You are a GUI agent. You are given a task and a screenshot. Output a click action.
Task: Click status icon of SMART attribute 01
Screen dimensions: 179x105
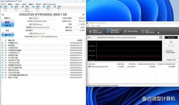coord(3,43)
